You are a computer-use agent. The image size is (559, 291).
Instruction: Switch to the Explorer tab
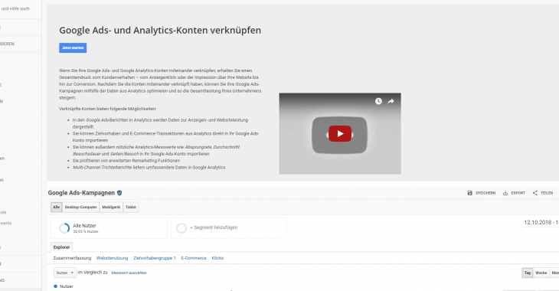[x=62, y=247]
